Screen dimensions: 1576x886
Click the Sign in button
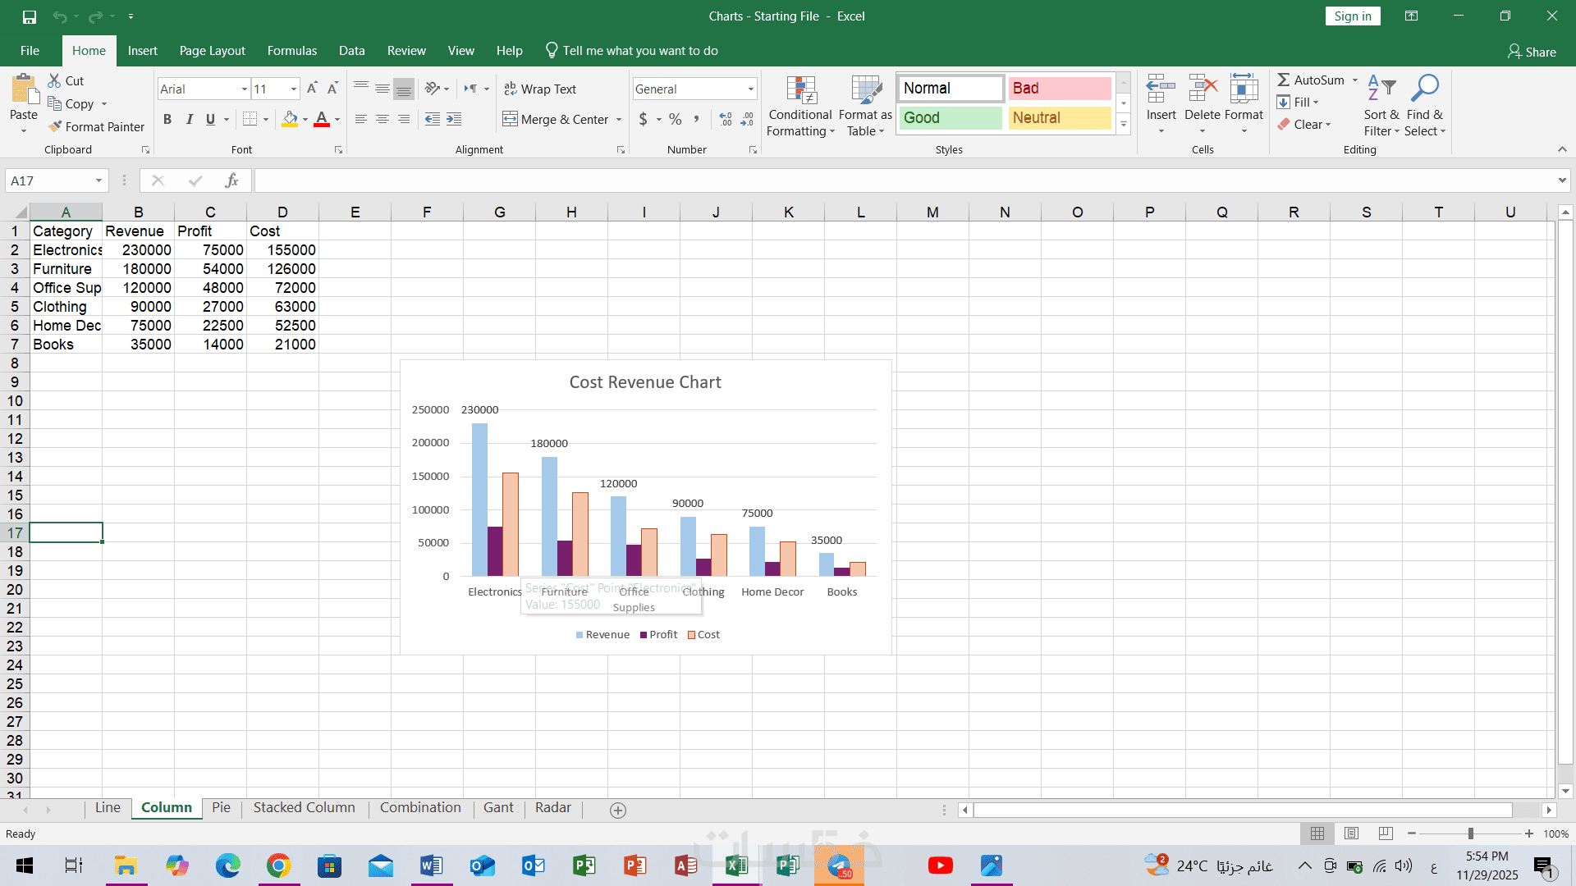[1352, 16]
